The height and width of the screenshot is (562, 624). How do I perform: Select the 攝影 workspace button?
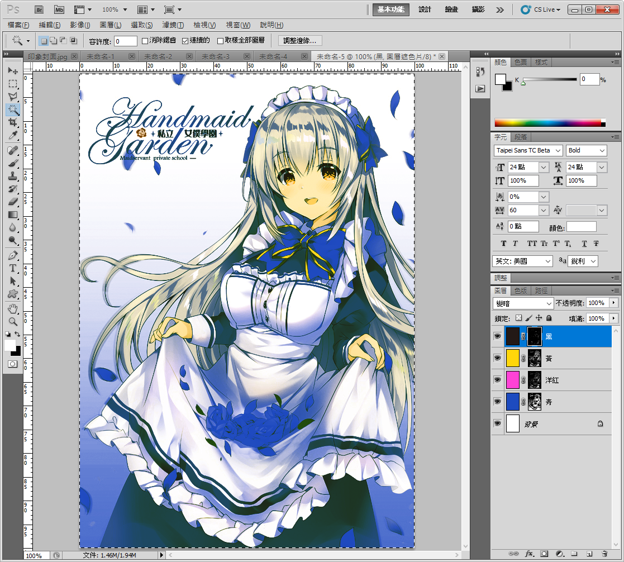click(x=478, y=9)
